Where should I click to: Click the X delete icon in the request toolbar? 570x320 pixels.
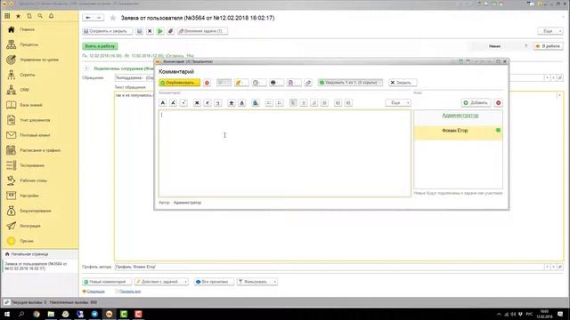(x=150, y=31)
